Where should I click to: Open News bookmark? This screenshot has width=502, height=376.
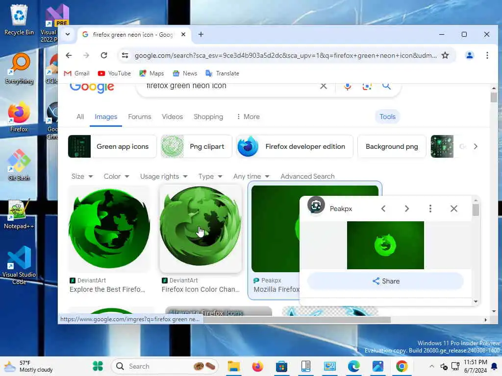tap(185, 73)
